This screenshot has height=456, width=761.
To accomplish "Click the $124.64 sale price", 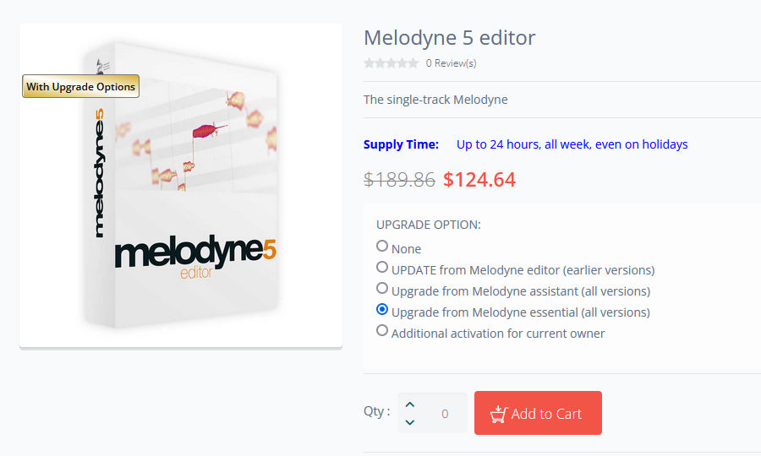I will click(x=479, y=180).
